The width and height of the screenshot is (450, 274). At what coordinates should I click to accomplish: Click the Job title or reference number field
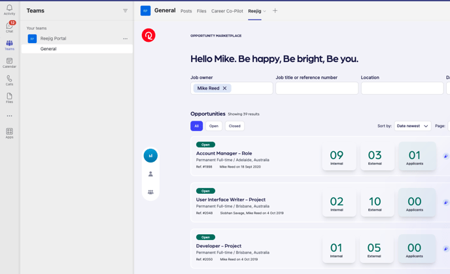pyautogui.click(x=317, y=88)
